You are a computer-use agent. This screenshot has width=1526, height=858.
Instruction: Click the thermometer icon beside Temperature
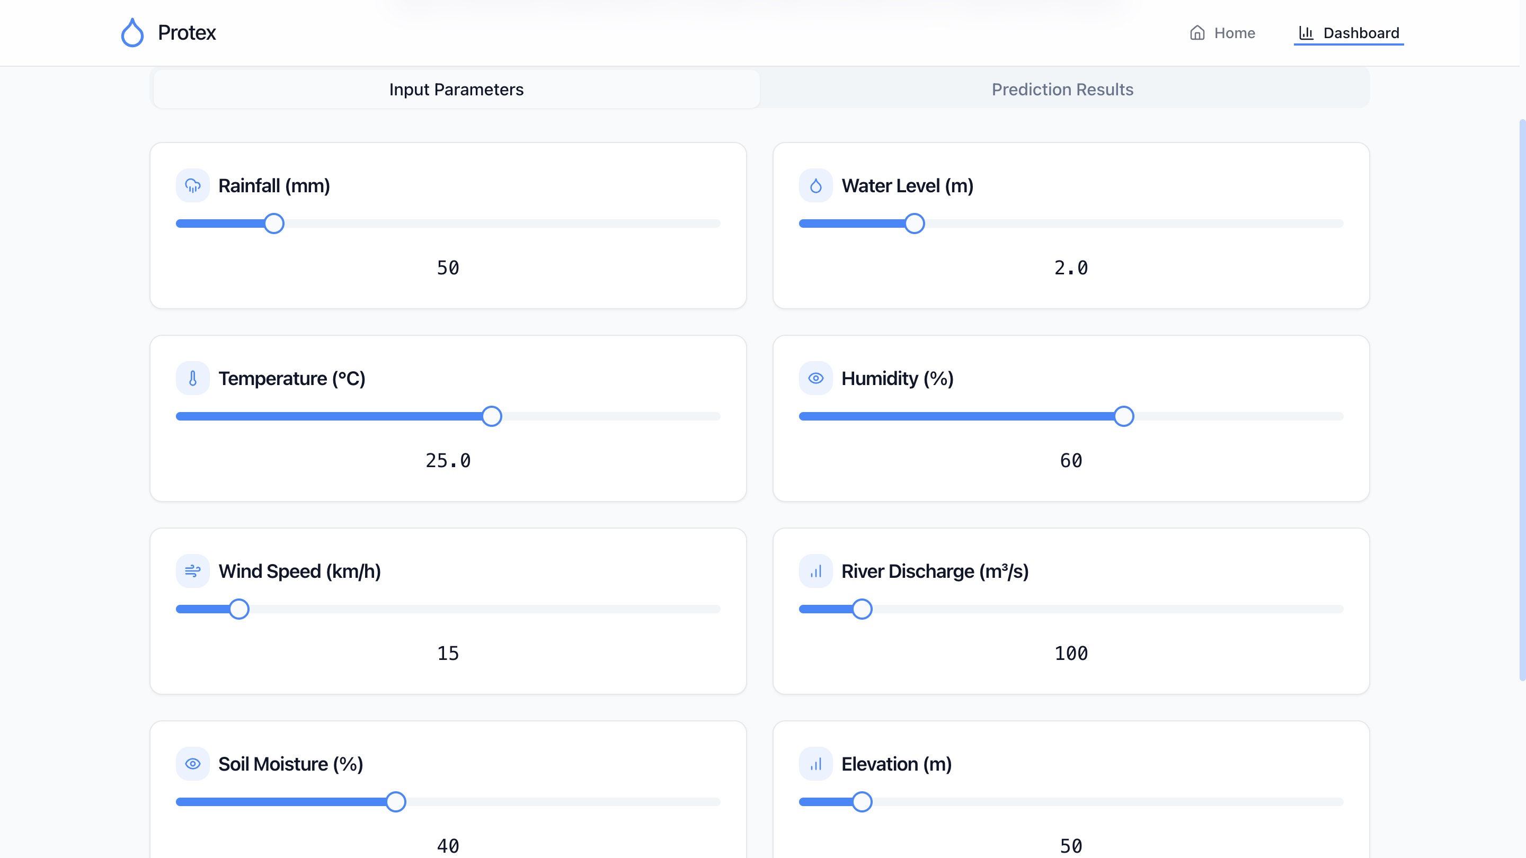coord(192,378)
